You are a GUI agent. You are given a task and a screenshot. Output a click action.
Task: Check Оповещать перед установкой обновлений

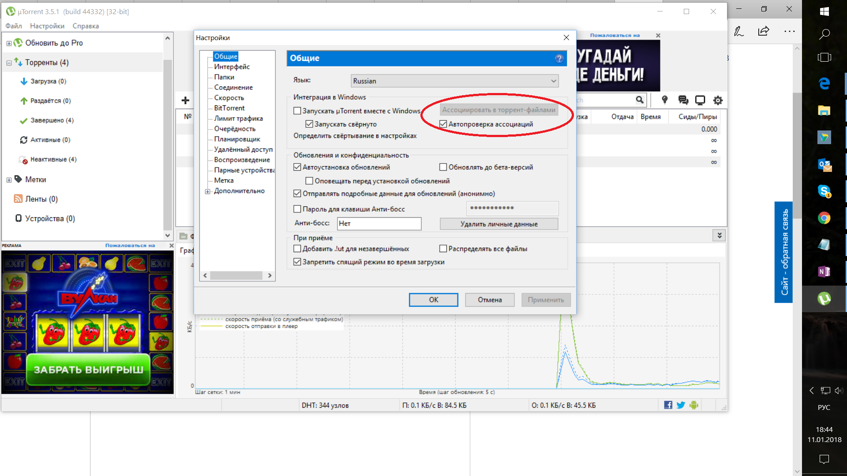[309, 181]
